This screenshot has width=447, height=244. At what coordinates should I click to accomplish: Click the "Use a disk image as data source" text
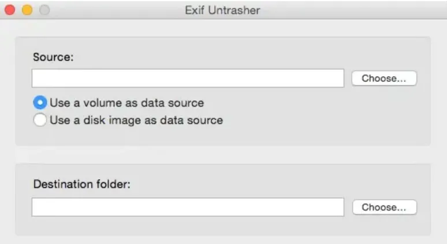pos(136,121)
